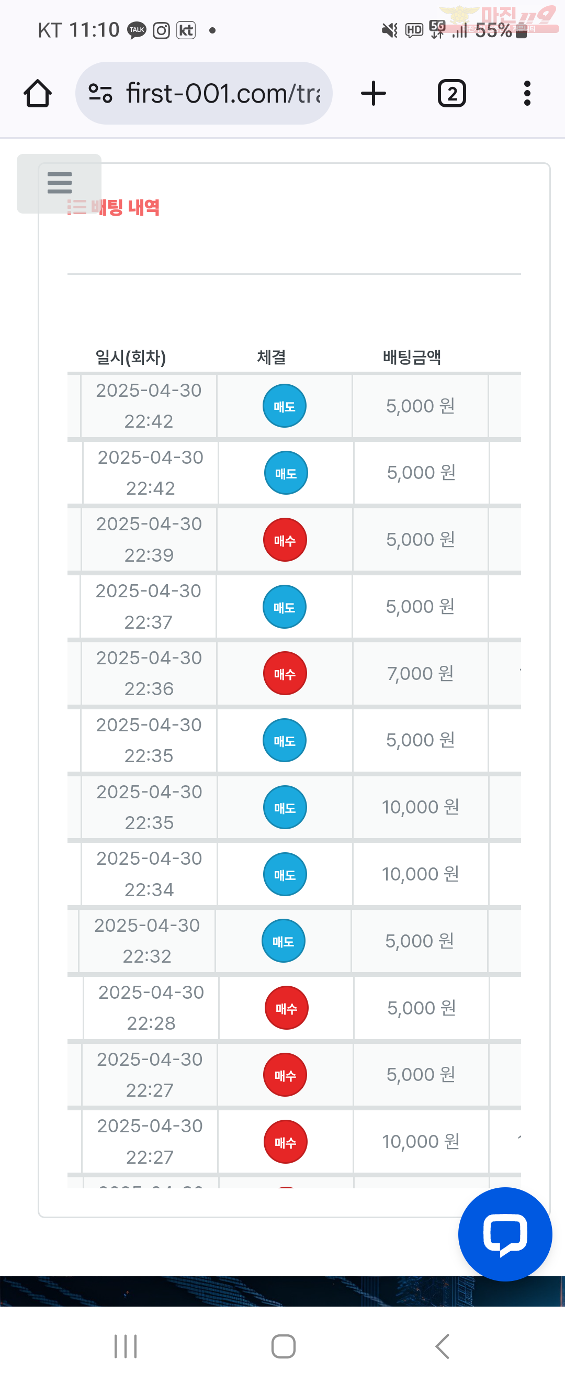565x1382 pixels.
Task: Open the hamburger menu button
Action: click(x=59, y=183)
